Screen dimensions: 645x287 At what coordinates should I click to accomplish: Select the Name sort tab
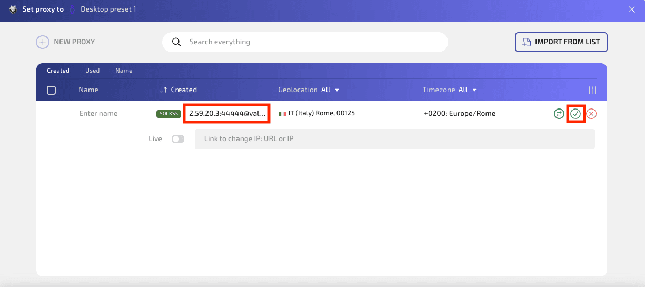(x=124, y=71)
